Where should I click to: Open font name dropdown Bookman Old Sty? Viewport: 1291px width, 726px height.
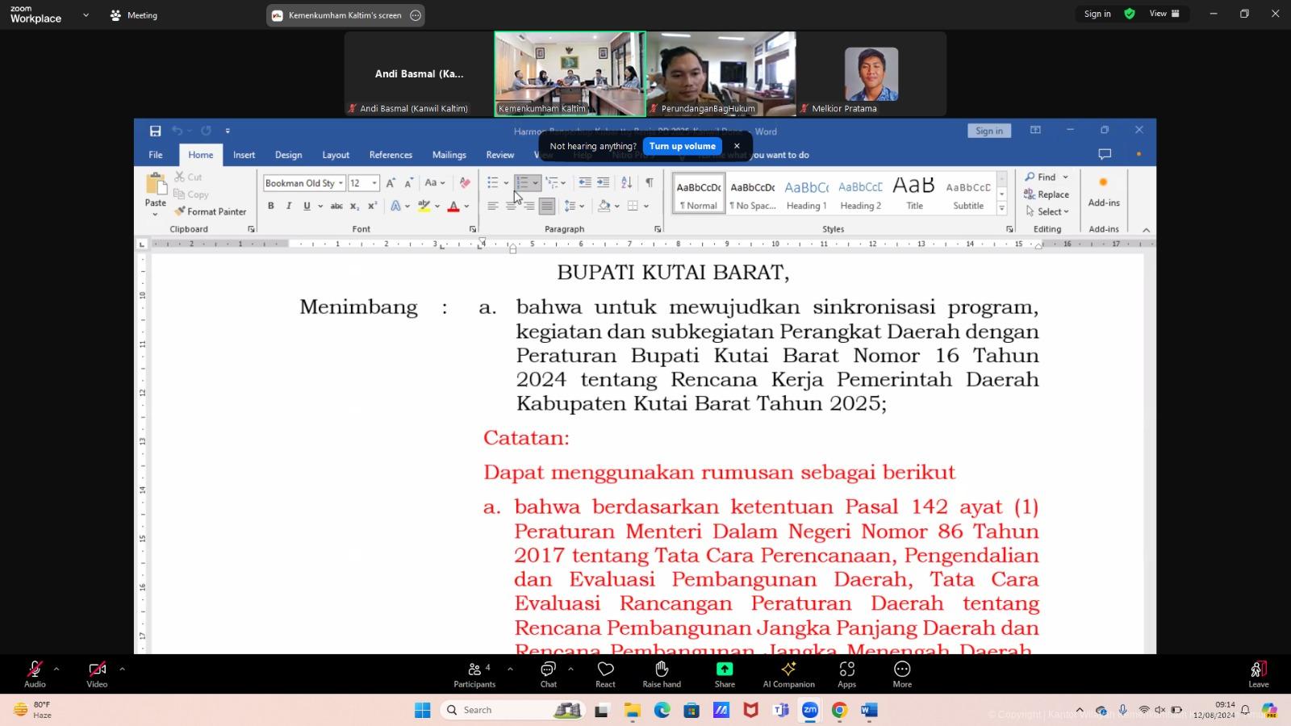tap(341, 183)
